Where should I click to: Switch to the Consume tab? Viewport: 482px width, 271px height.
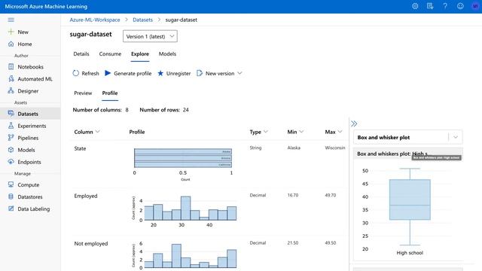click(x=110, y=53)
